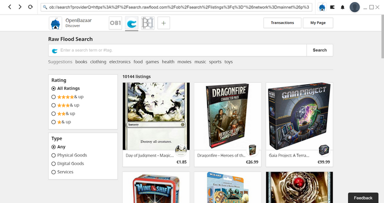This screenshot has width=384, height=203.
Task: Open the Gaia Project listing image
Action: coord(299,116)
